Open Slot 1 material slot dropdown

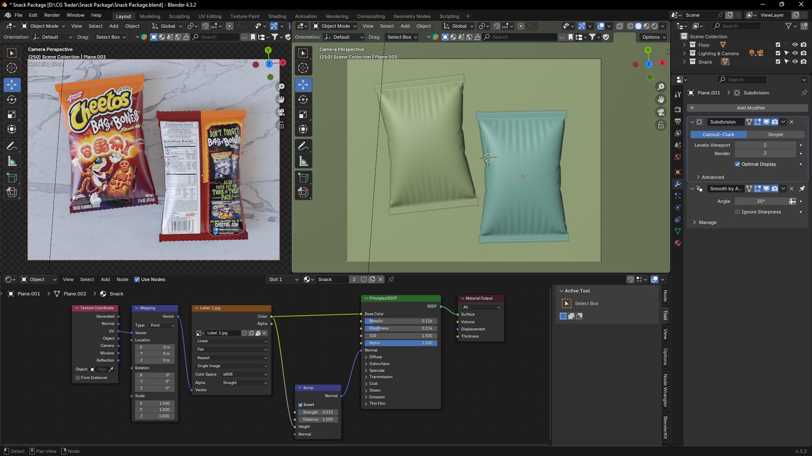click(x=283, y=280)
